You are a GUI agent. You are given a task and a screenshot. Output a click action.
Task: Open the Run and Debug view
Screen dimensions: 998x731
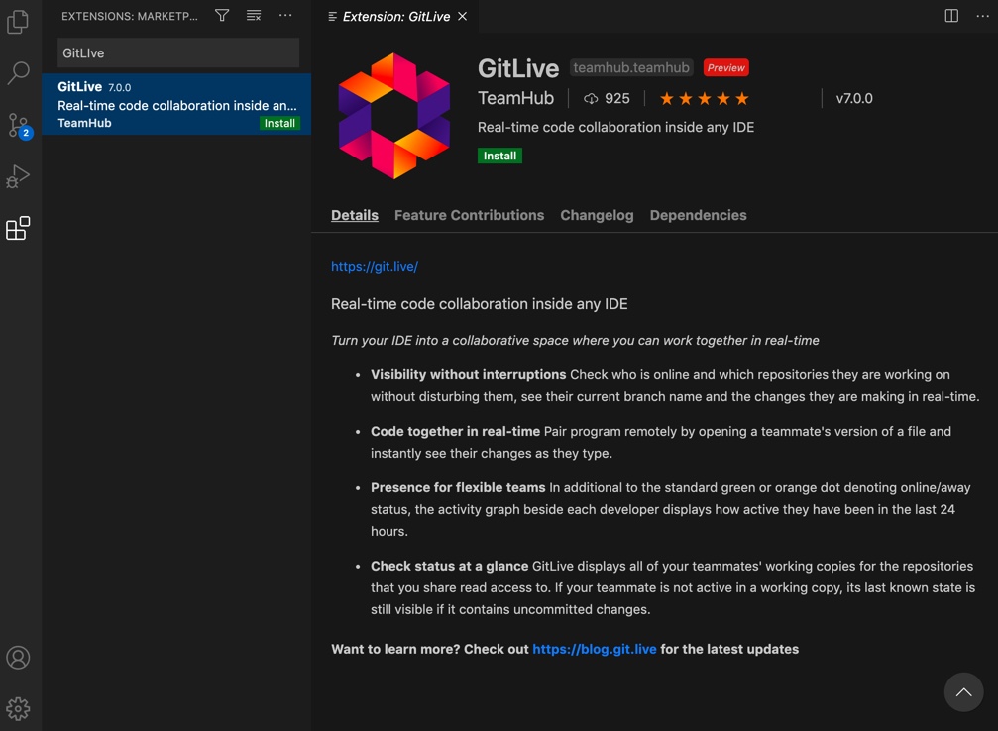point(18,176)
